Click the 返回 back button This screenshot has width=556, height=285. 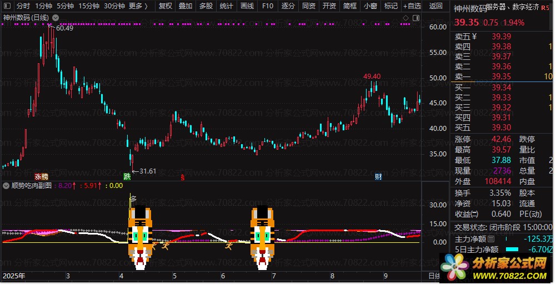point(436,6)
